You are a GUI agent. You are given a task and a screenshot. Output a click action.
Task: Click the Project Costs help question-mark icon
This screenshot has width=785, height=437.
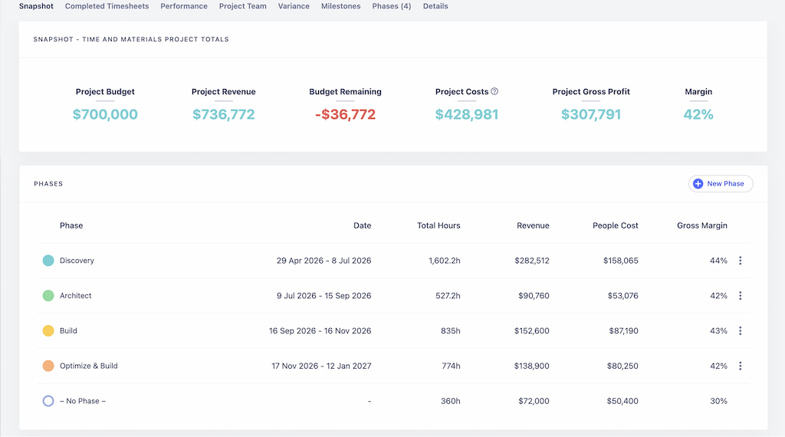click(x=494, y=91)
